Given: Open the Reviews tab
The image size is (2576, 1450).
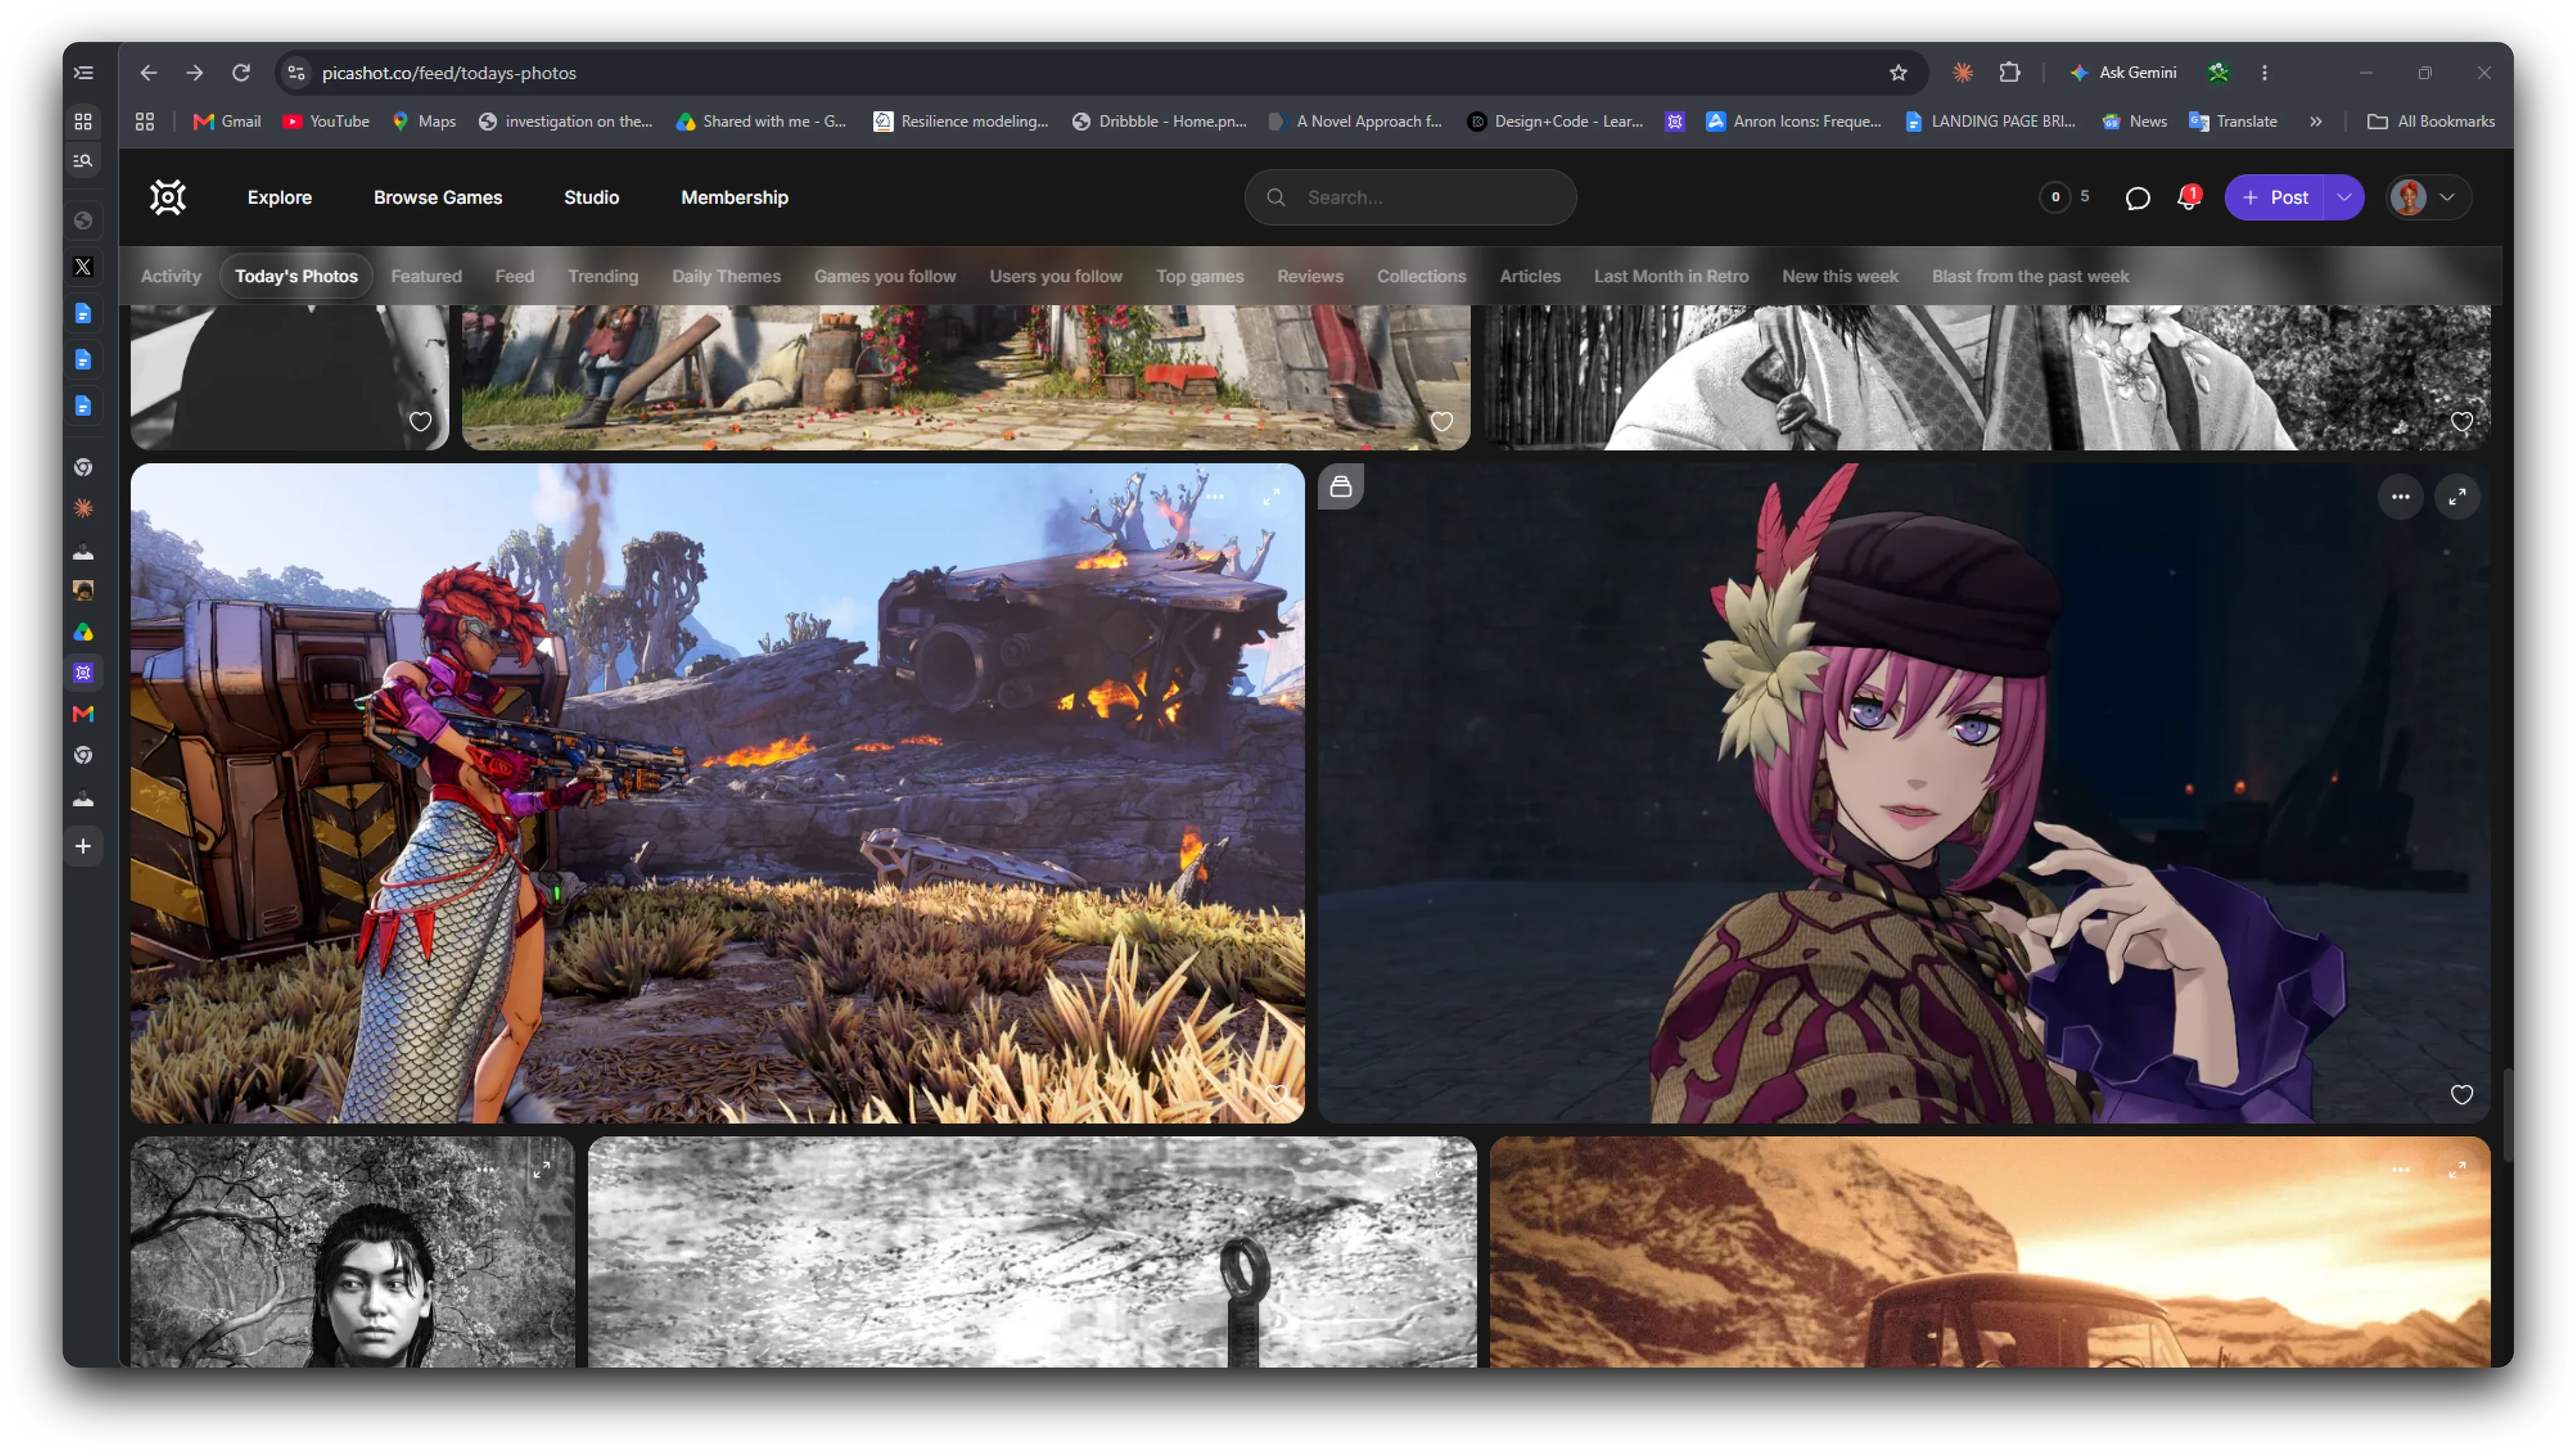Looking at the screenshot, I should click(1310, 276).
